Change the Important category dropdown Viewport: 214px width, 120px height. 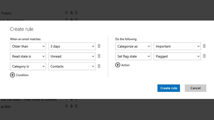click(177, 46)
